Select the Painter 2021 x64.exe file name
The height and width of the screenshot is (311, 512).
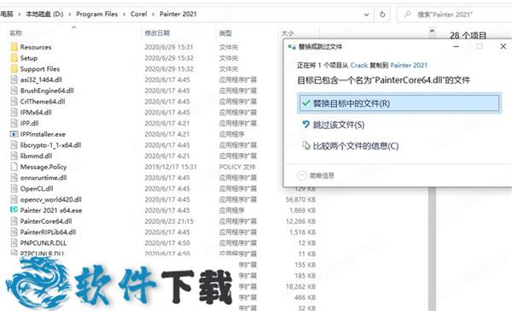click(51, 210)
